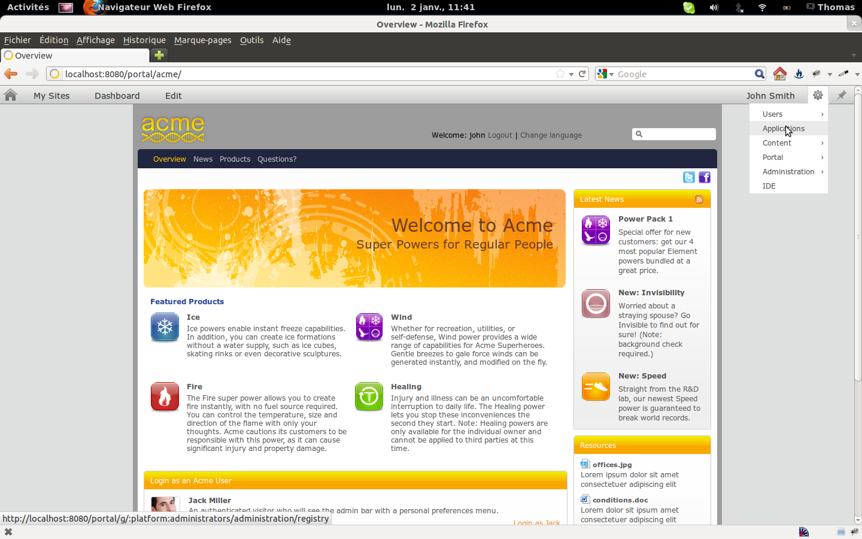Open the gear settings menu icon
The image size is (862, 539).
pos(818,95)
